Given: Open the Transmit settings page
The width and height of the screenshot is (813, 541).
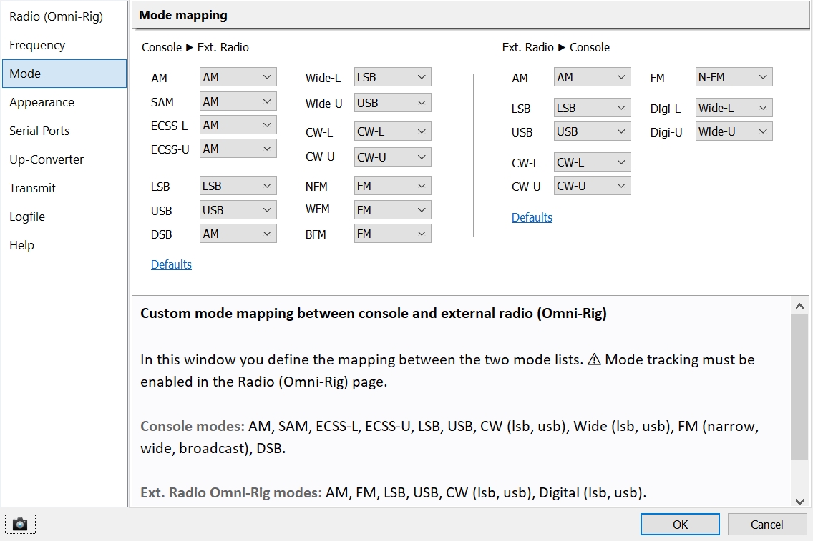Looking at the screenshot, I should (32, 188).
